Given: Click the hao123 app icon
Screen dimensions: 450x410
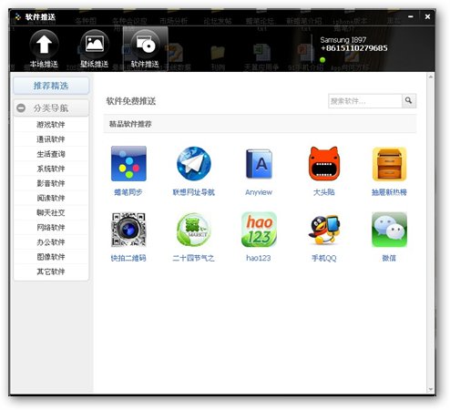Looking at the screenshot, I should pos(259,230).
